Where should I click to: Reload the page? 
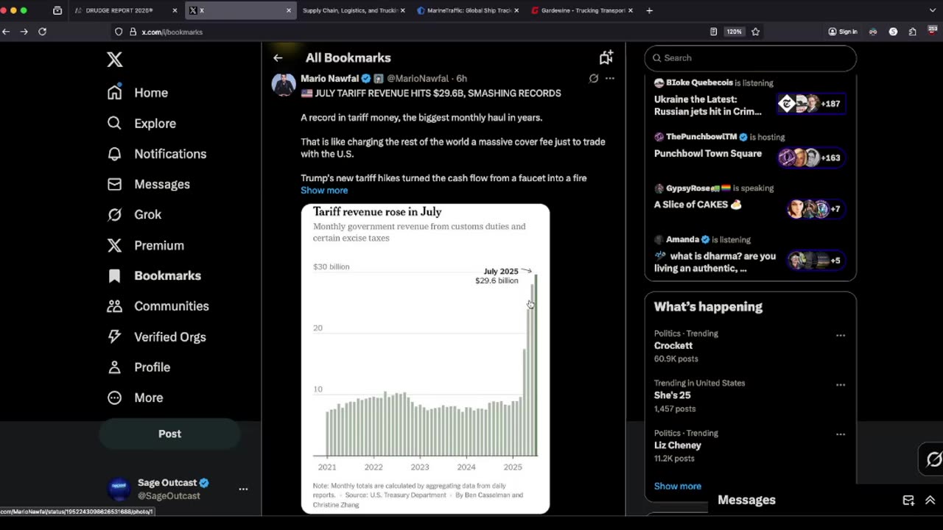[42, 32]
